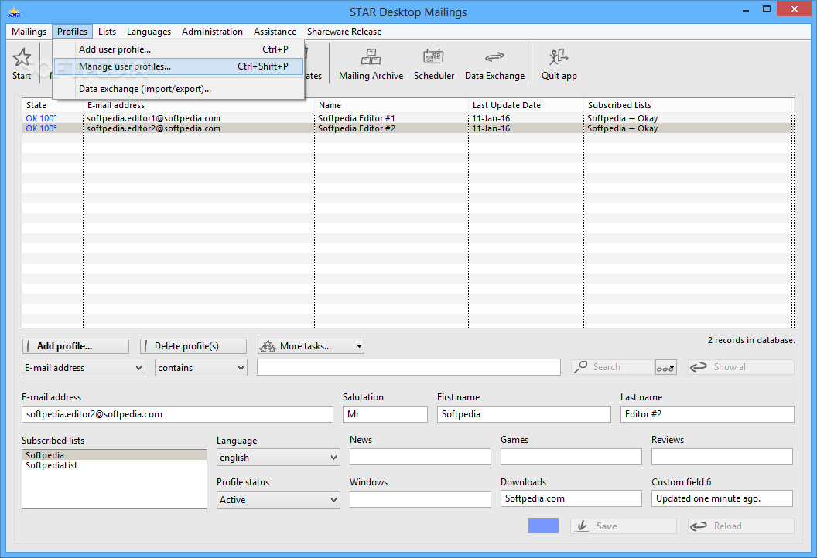Click the search options ooo button
The image size is (817, 558).
coord(666,367)
